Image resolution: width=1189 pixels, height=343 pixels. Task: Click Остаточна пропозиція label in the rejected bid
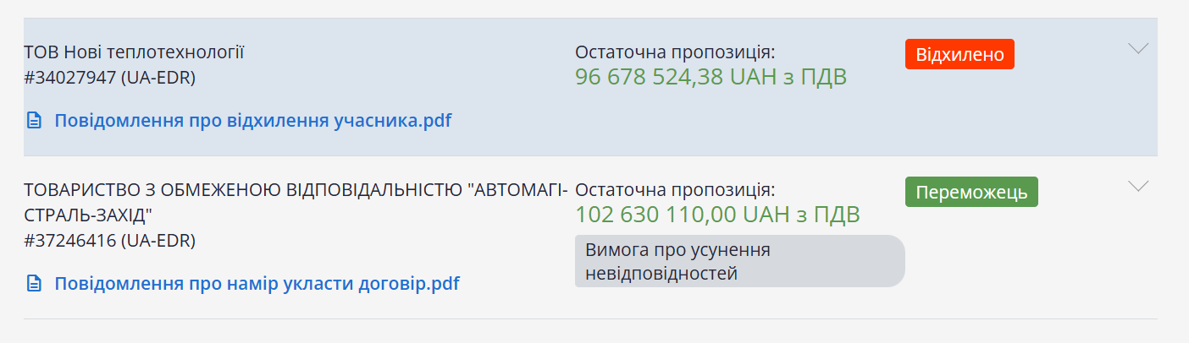pos(675,52)
